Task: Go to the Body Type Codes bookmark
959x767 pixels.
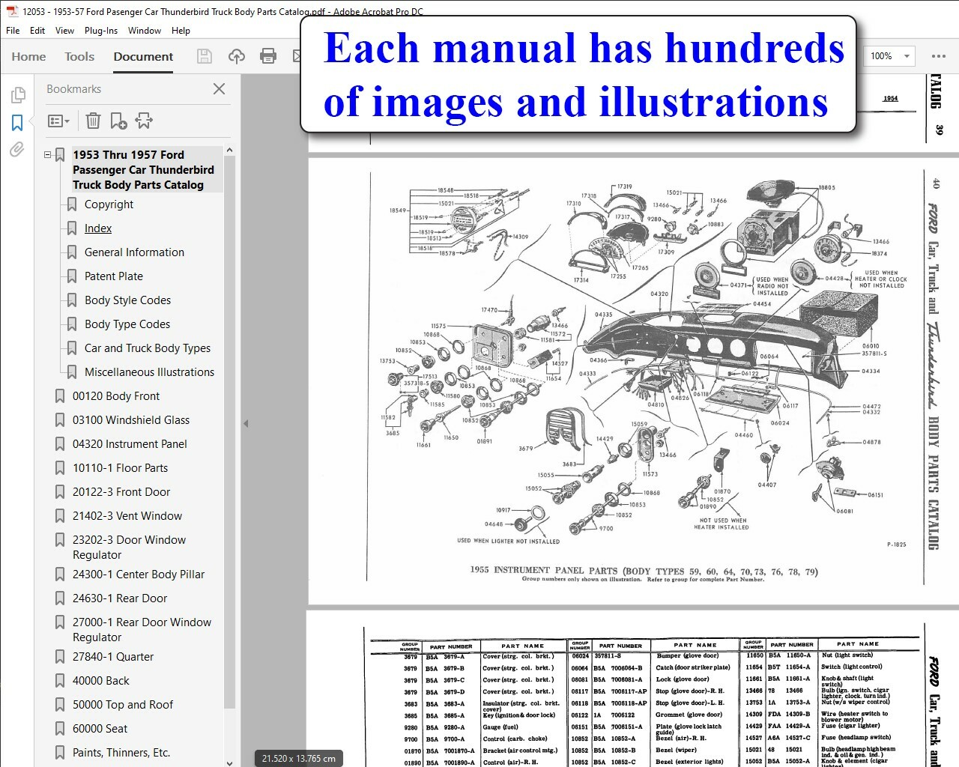Action: pos(127,324)
